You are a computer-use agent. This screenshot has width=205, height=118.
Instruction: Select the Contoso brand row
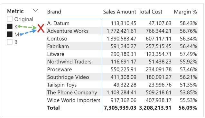(122, 39)
